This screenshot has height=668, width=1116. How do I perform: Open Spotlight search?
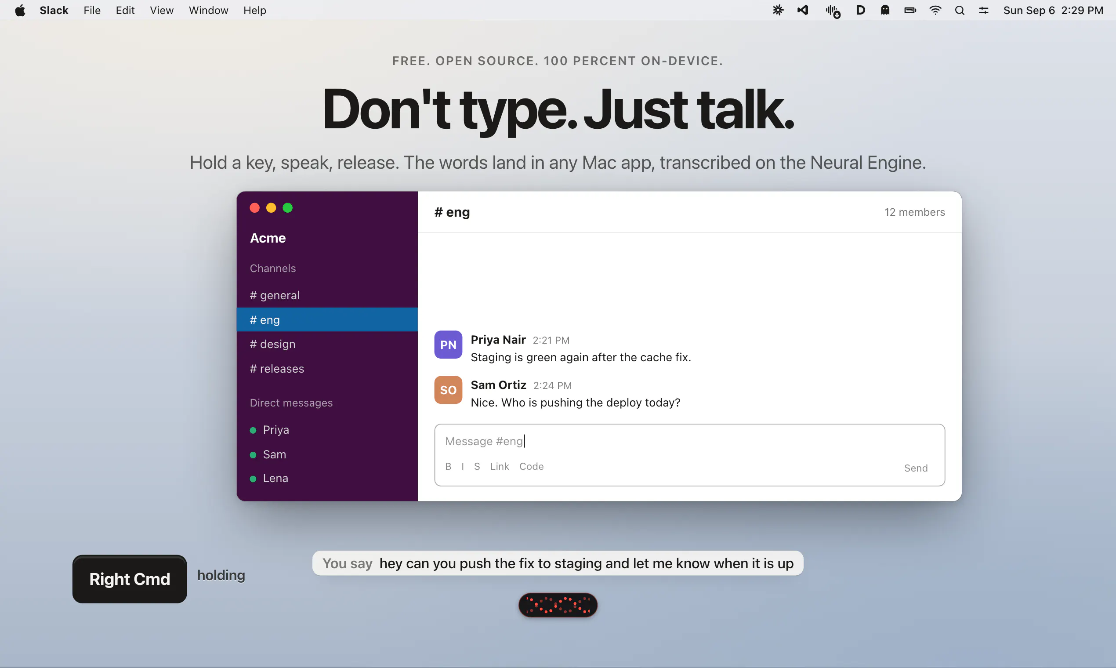960,10
